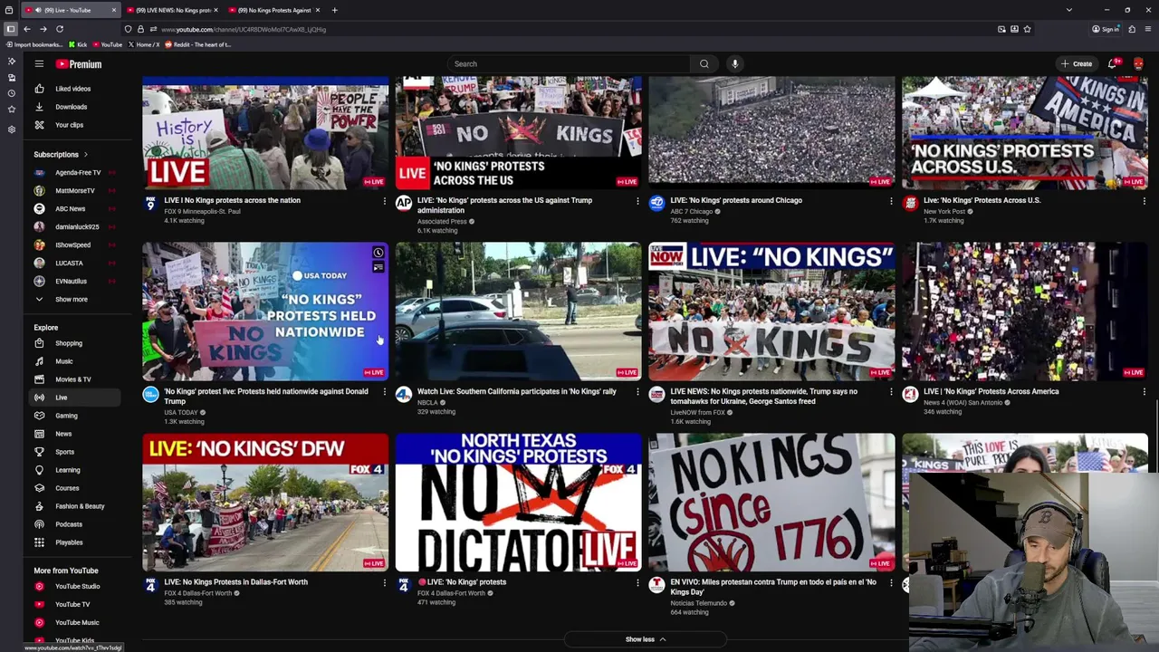
Task: Bookmark page with the star icon
Action: 1027,29
